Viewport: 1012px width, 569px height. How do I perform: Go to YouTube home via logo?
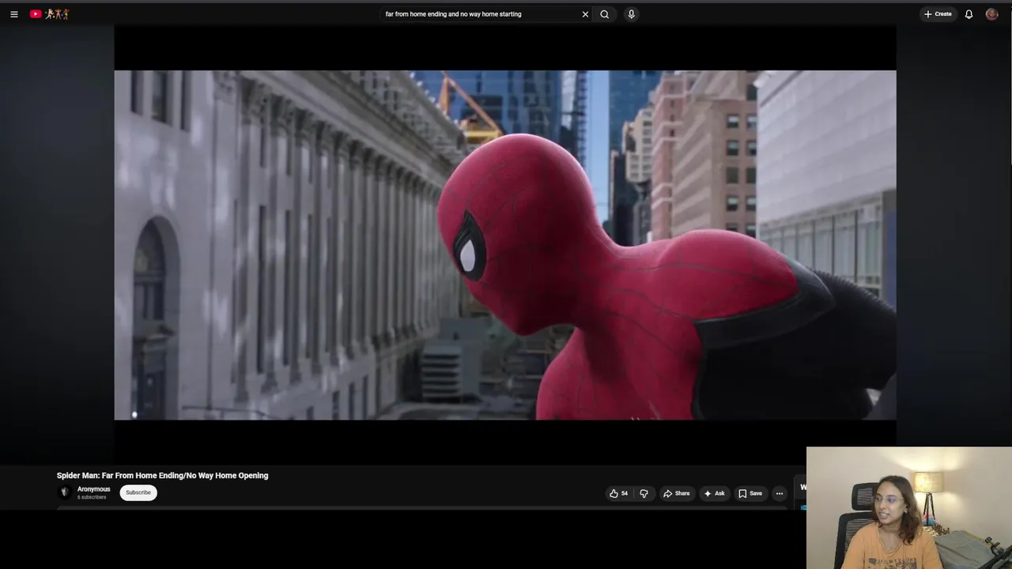(50, 14)
